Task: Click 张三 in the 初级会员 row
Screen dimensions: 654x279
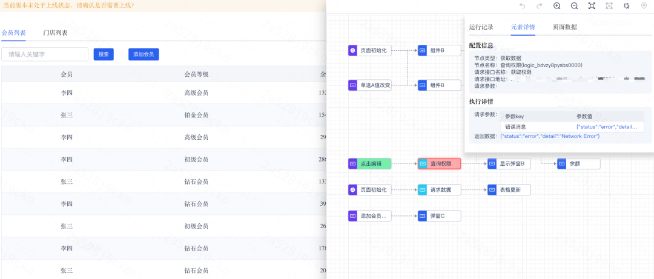Action: click(x=67, y=226)
